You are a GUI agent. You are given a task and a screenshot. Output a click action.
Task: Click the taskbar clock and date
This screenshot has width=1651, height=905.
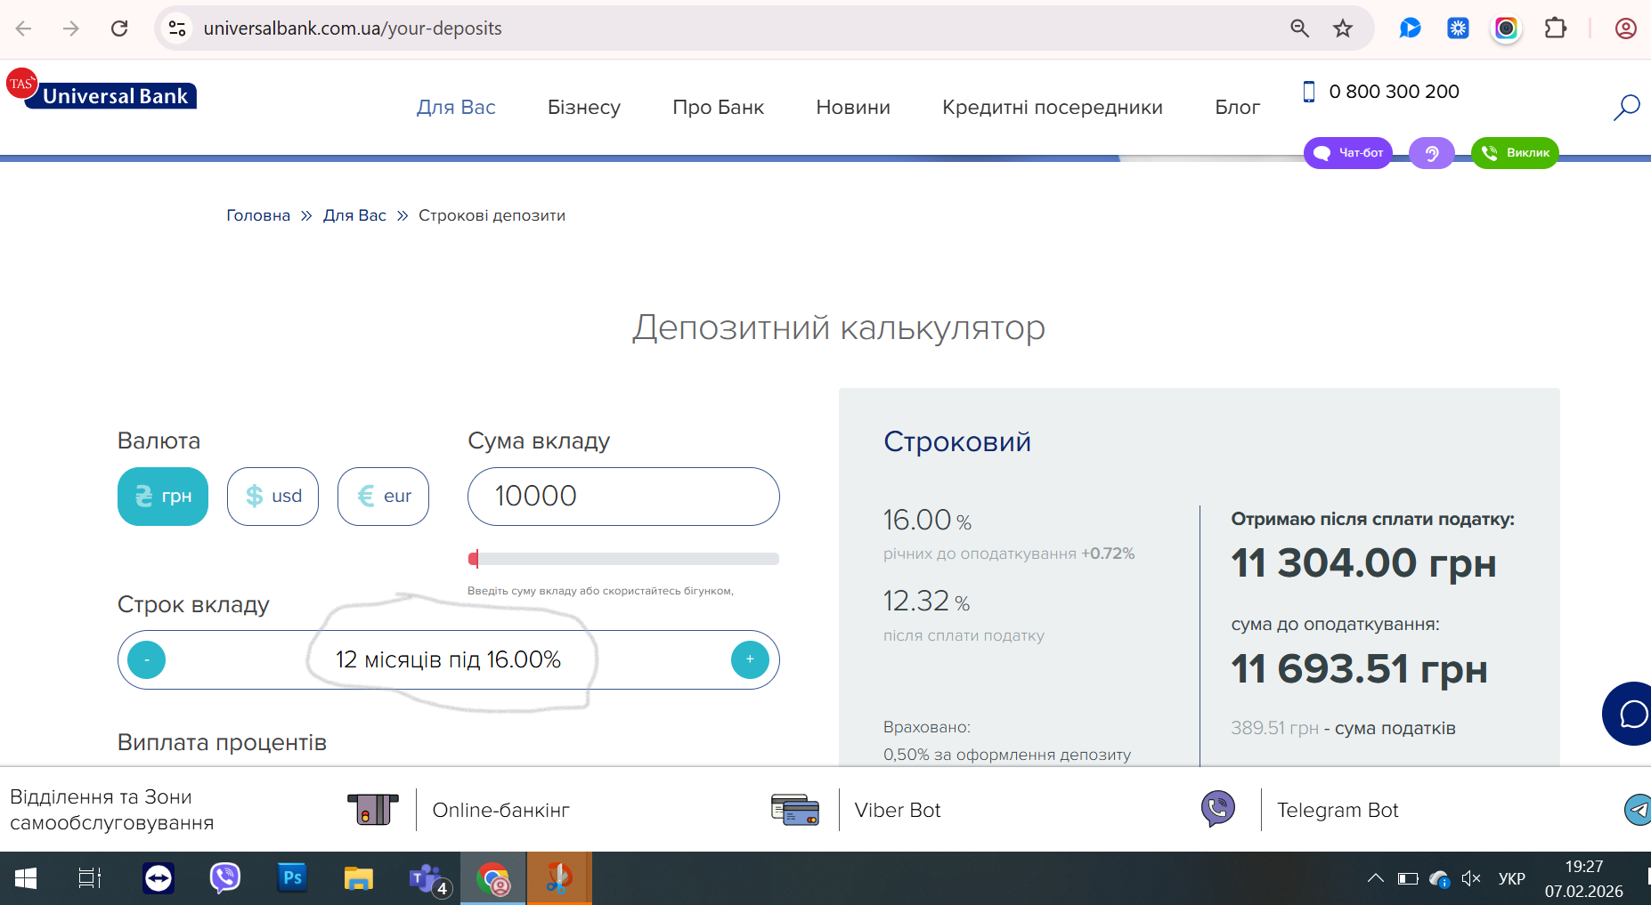[1583, 879]
